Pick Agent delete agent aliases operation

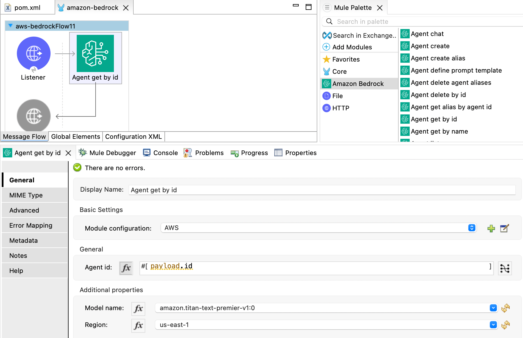(x=446, y=83)
